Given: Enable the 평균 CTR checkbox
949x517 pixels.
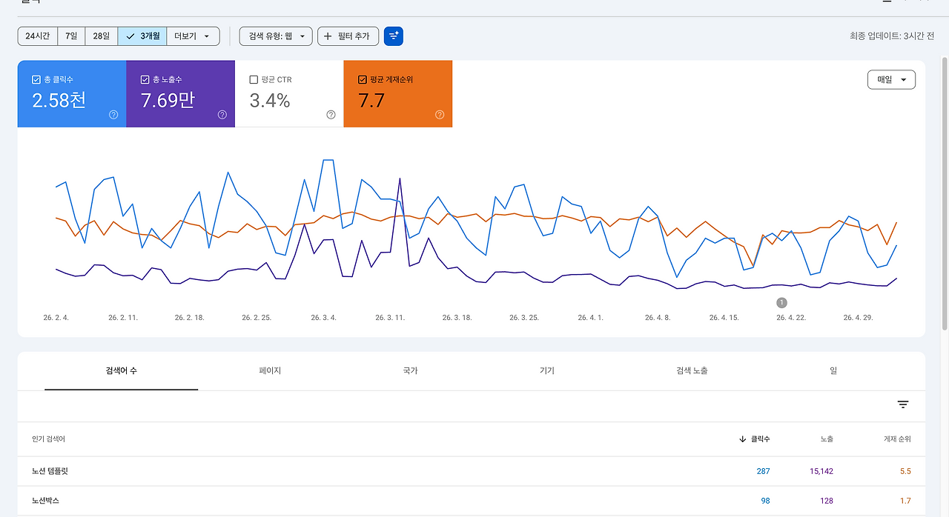Looking at the screenshot, I should 254,79.
